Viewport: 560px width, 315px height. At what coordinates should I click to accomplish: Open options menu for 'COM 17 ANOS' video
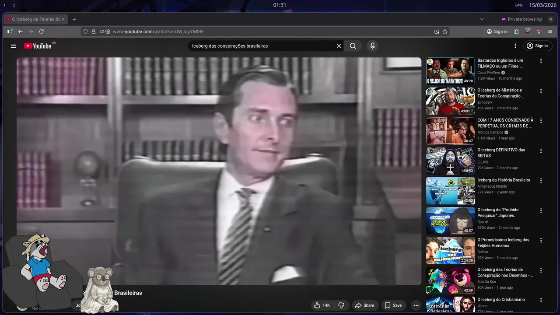point(541,121)
